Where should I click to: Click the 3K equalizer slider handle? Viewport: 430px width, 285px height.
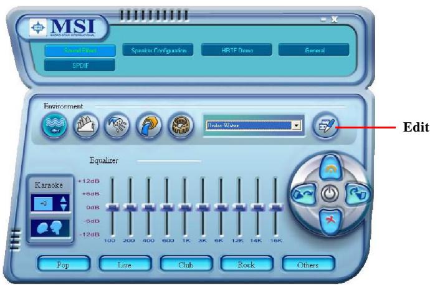[203, 208]
